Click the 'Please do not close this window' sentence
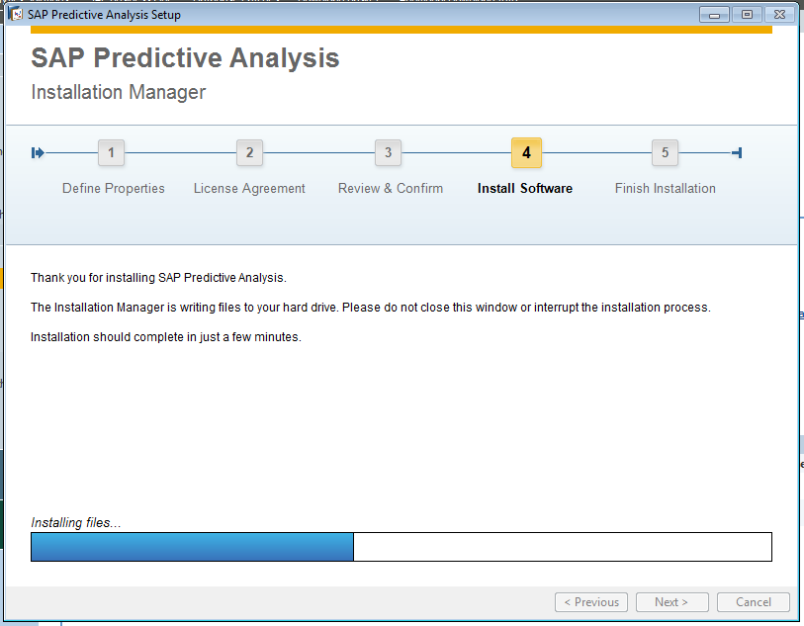This screenshot has width=804, height=626. click(526, 308)
